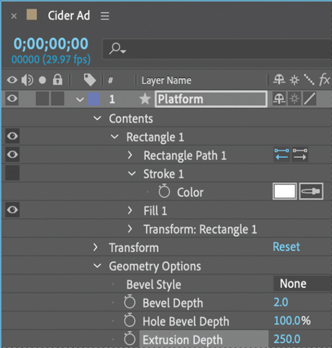Click the Hole Bevel Depth stopwatch

[130, 320]
